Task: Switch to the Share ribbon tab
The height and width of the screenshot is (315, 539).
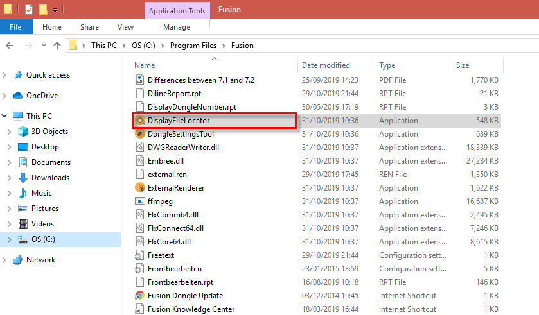Action: (x=89, y=27)
